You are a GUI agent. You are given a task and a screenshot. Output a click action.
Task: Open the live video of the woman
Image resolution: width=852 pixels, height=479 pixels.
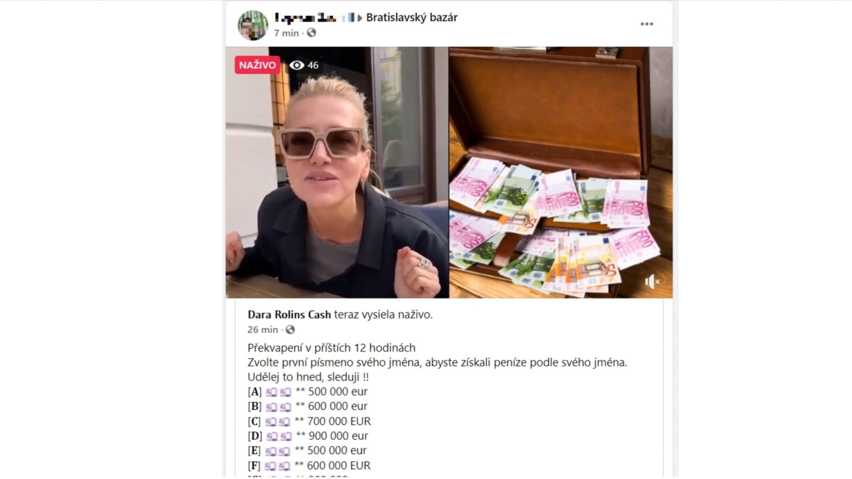tap(337, 172)
